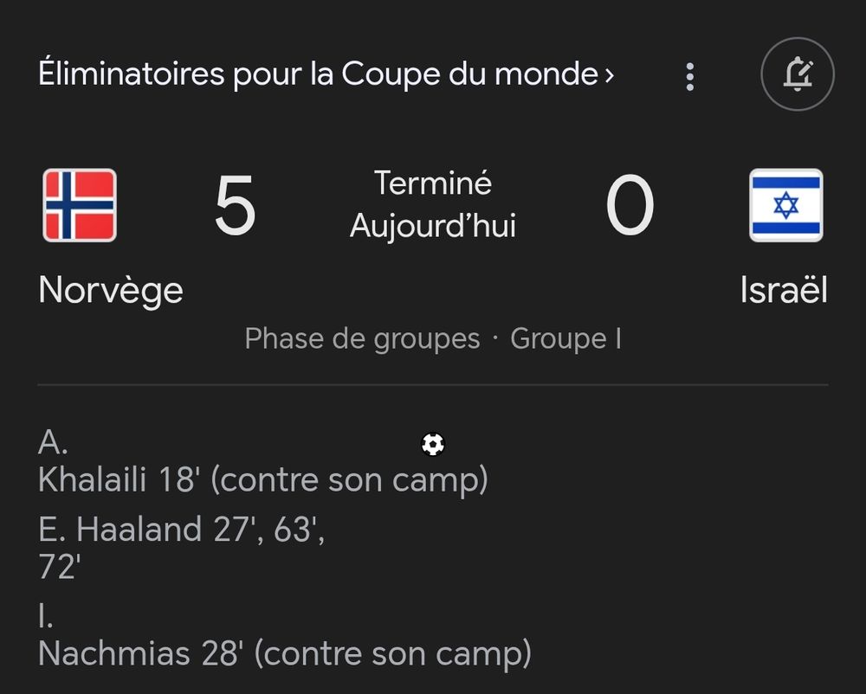This screenshot has height=694, width=866.
Task: Click Norway's score of 5
Action: pos(235,206)
